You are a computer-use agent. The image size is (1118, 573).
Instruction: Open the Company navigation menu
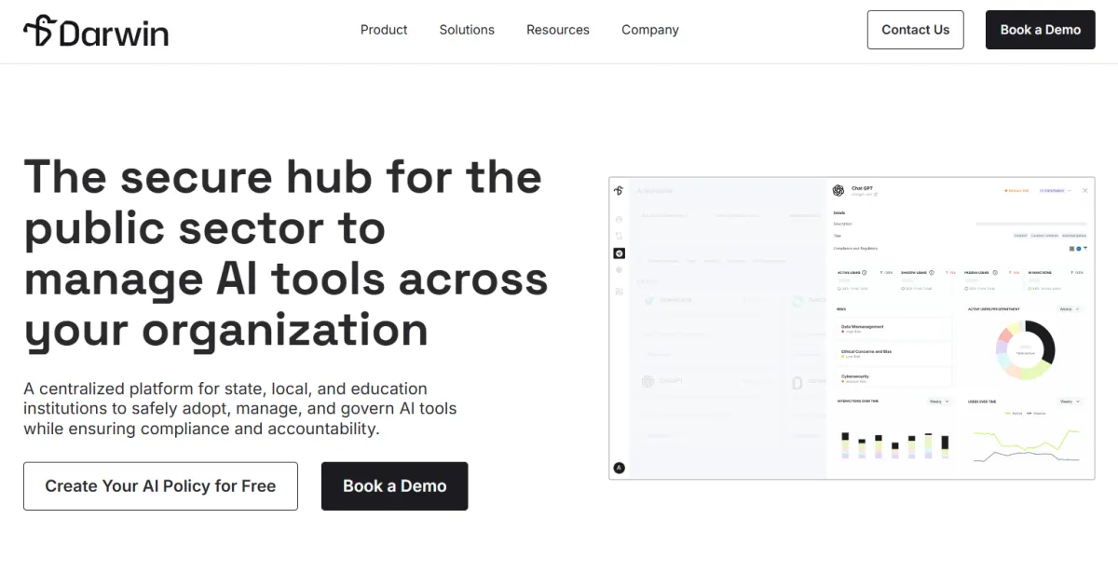tap(649, 30)
